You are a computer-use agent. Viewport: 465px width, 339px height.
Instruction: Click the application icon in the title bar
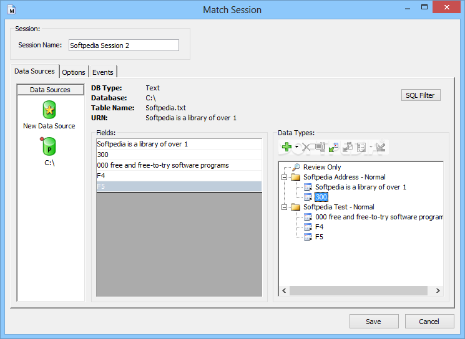(x=11, y=10)
